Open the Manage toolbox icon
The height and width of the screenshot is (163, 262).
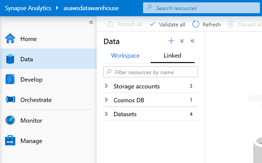10,140
